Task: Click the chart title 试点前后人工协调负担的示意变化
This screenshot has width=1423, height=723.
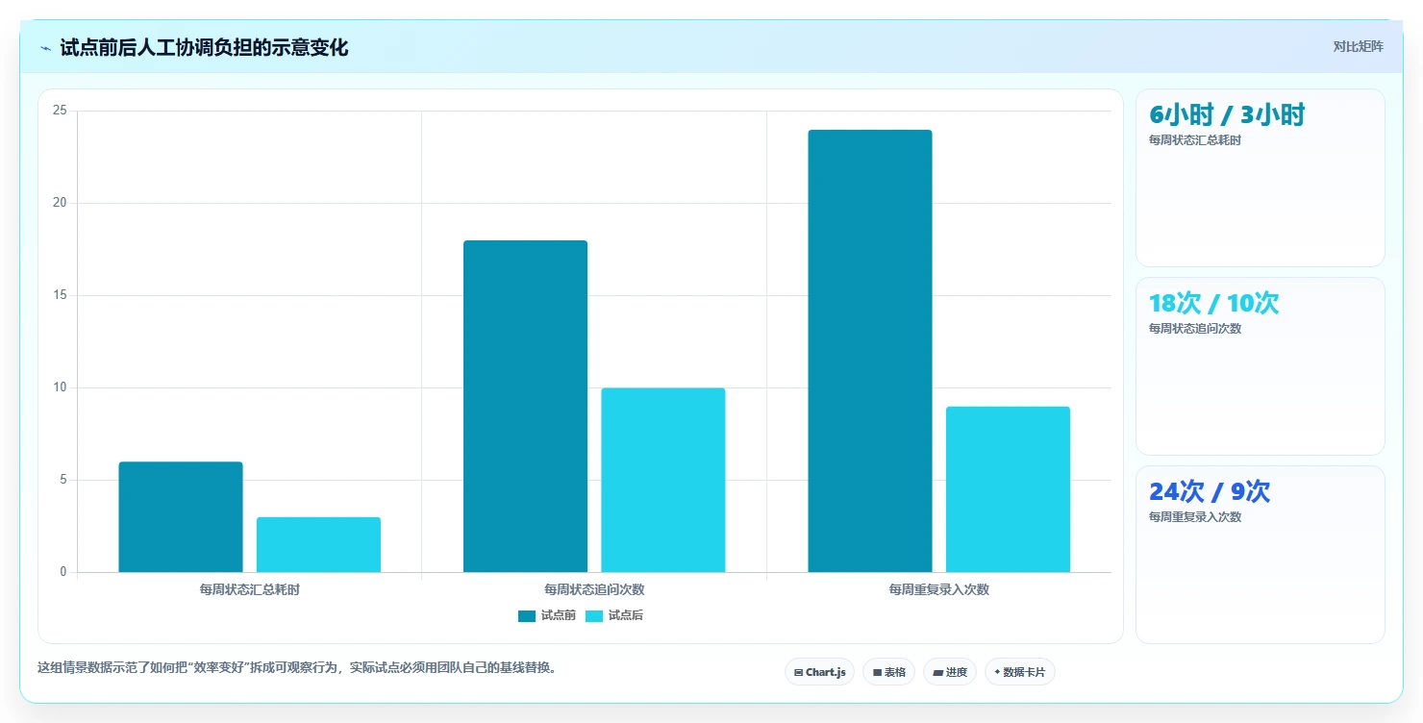Action: [204, 47]
